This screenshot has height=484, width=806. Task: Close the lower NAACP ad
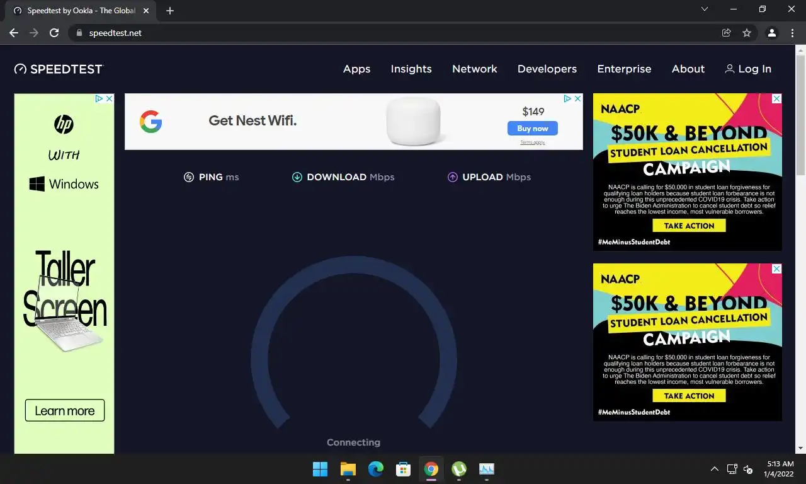pos(777,269)
